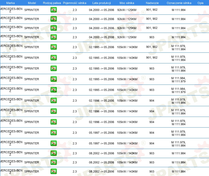
Task: Click the Marka column header
Action: [10, 3]
